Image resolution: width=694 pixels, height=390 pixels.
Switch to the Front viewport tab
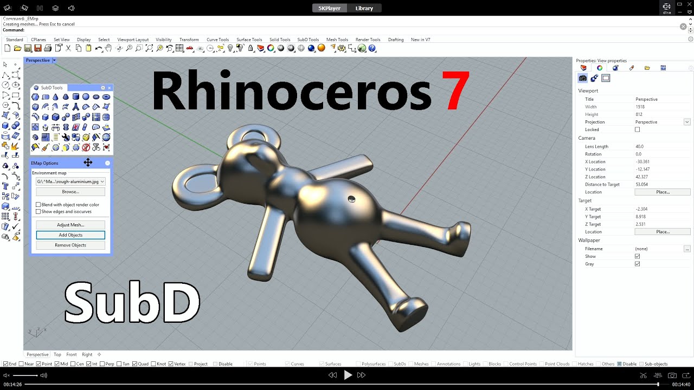[x=72, y=355]
